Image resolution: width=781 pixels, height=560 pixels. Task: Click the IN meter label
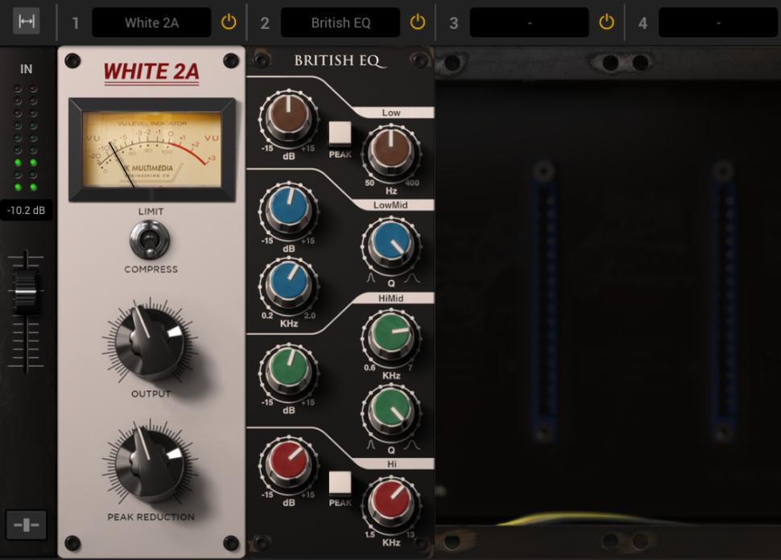click(26, 69)
